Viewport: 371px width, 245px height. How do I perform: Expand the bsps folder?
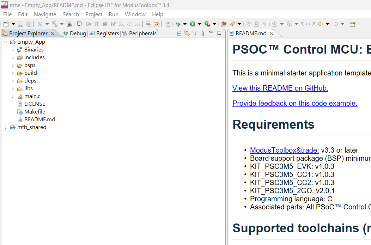(13, 65)
